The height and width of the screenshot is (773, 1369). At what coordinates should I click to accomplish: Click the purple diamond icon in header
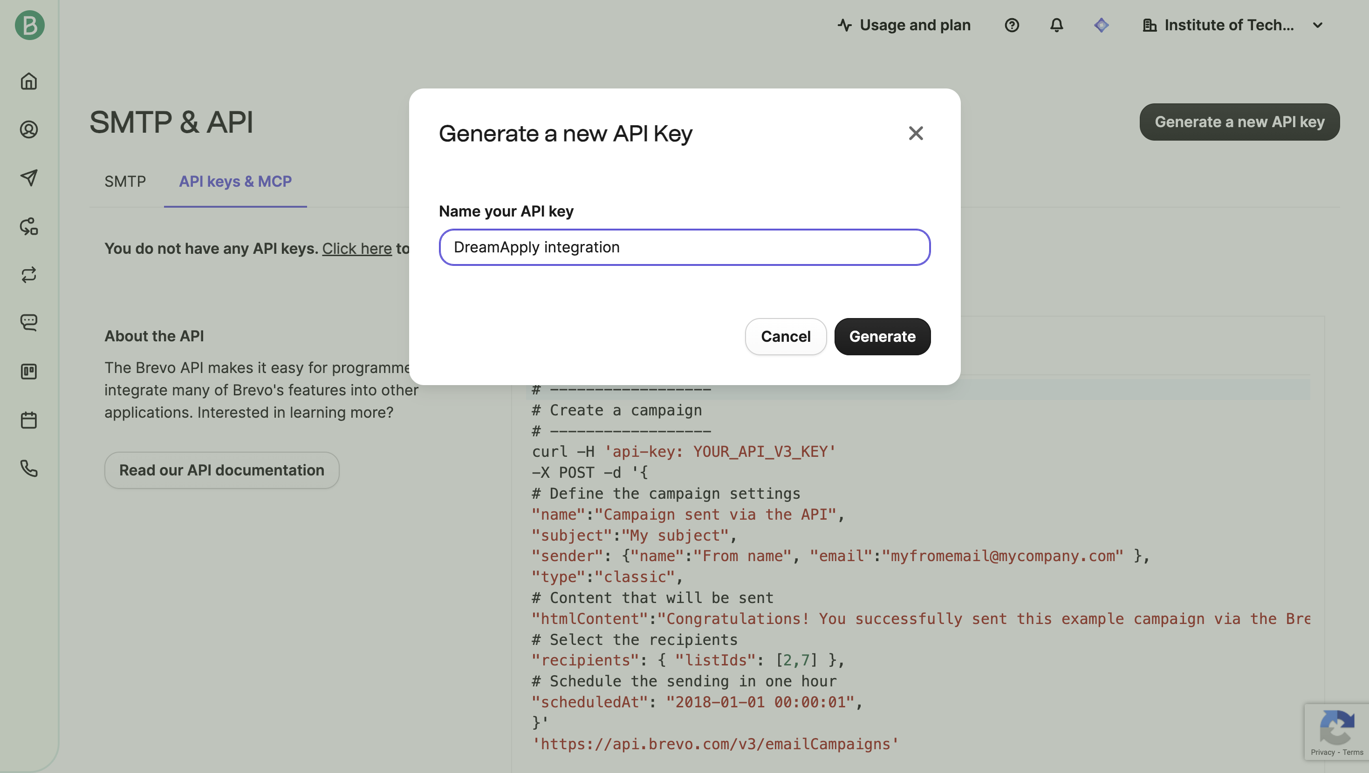(1101, 25)
